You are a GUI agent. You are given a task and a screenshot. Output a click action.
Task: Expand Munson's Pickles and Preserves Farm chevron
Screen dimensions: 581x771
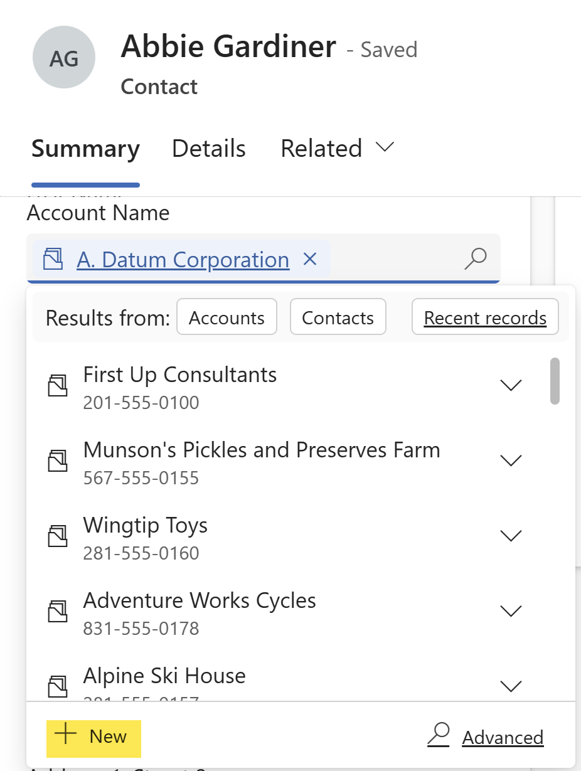click(x=511, y=460)
